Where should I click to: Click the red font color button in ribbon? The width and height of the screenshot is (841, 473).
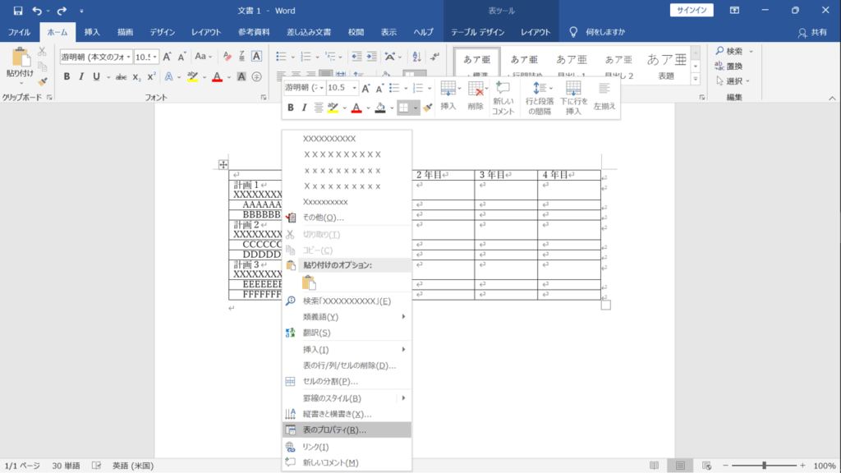217,76
